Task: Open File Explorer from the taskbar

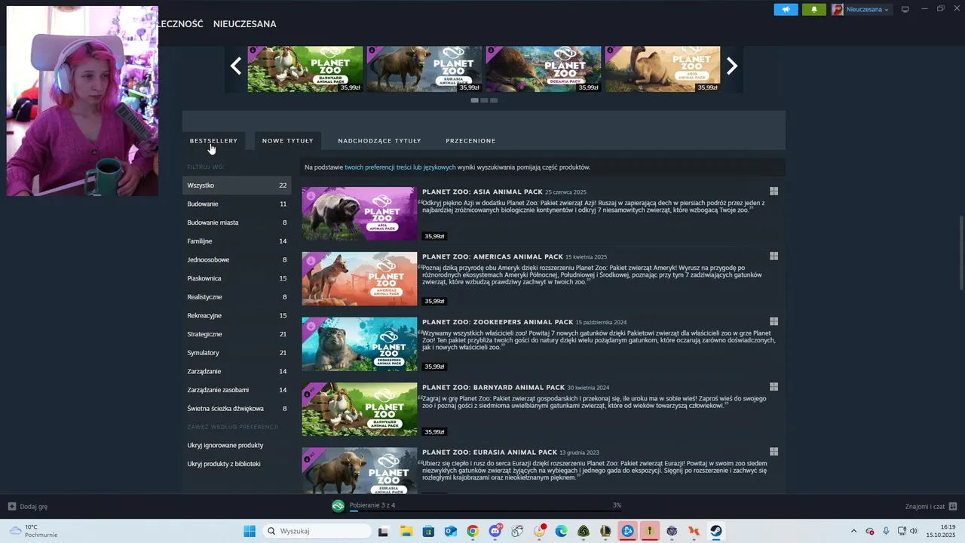Action: [x=406, y=531]
